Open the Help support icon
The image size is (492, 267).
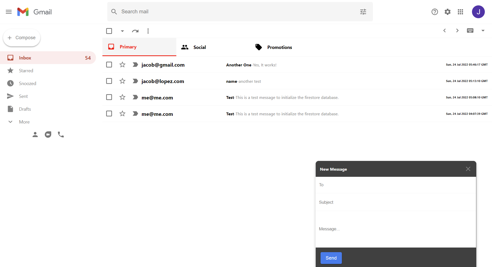pos(435,12)
